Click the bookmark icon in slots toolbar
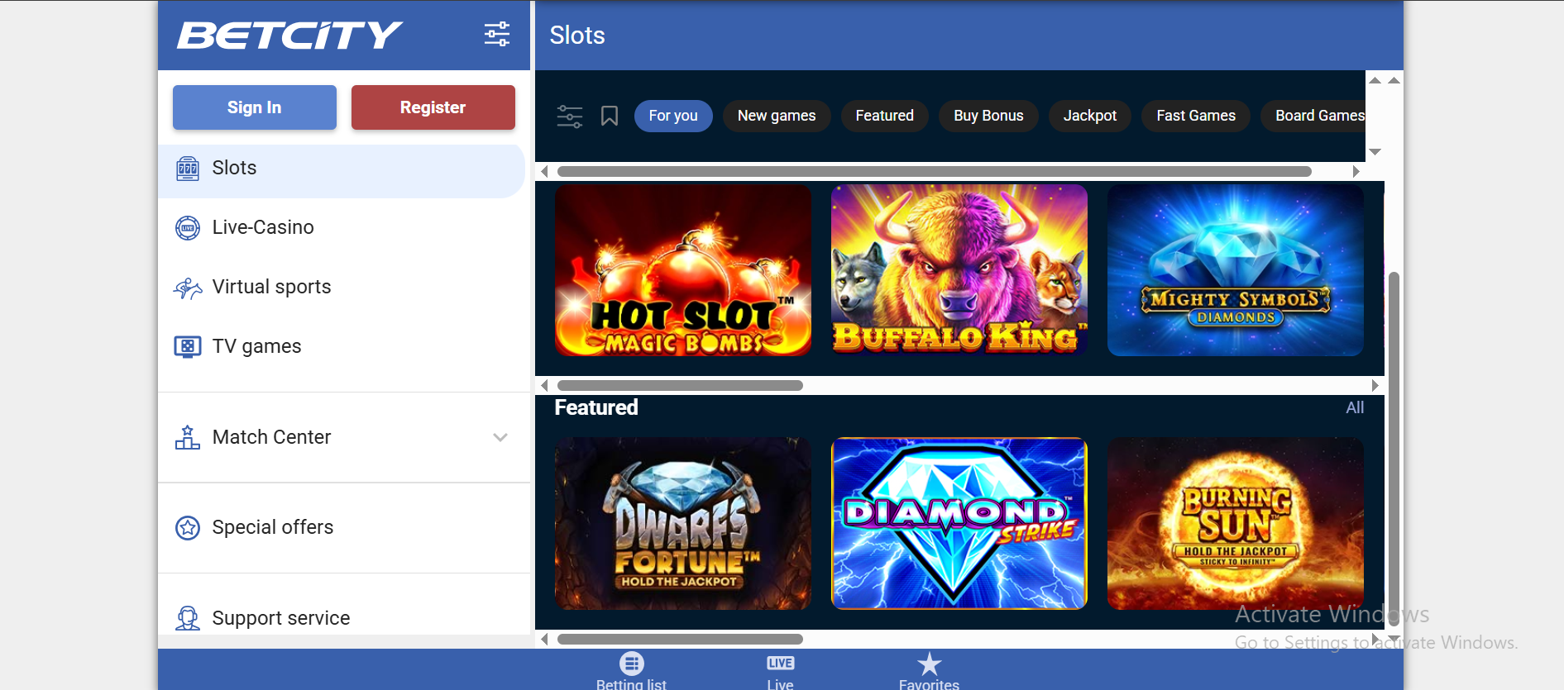 coord(610,116)
